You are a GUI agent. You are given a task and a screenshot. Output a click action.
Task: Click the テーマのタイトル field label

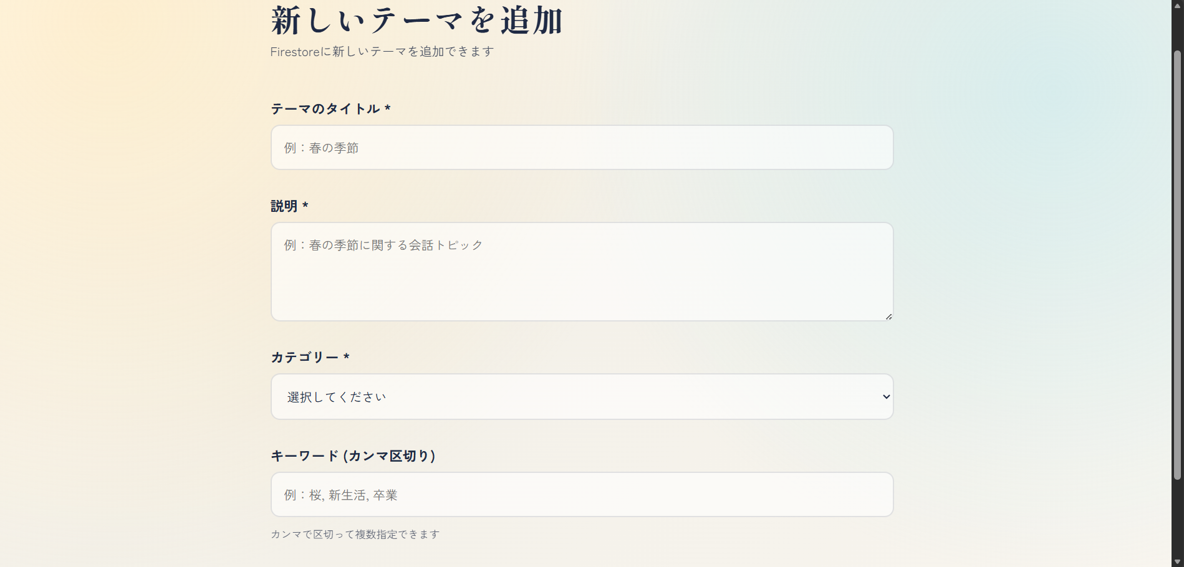coord(325,109)
